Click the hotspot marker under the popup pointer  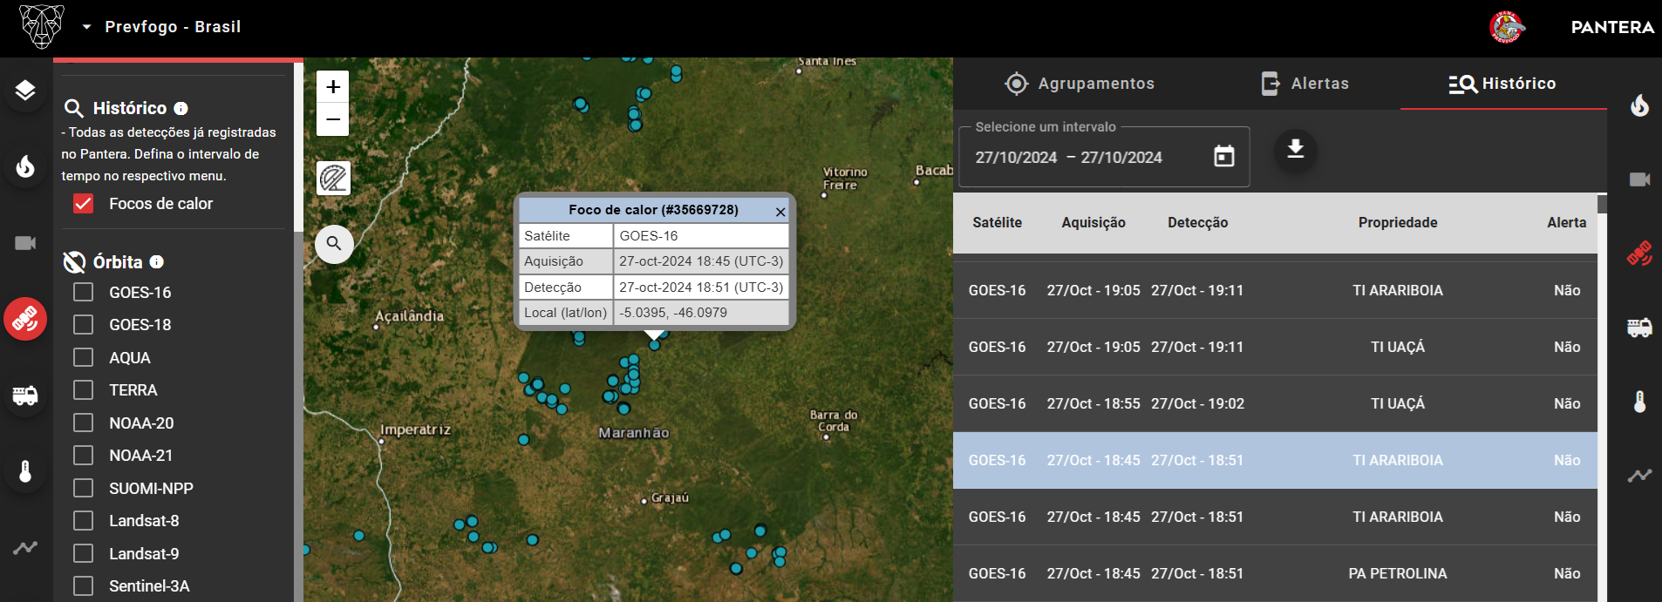(x=654, y=345)
